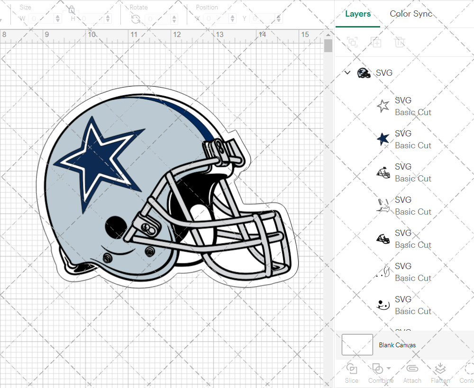The image size is (474, 388).
Task: Click the Blank Canvas swatch
Action: (x=357, y=344)
